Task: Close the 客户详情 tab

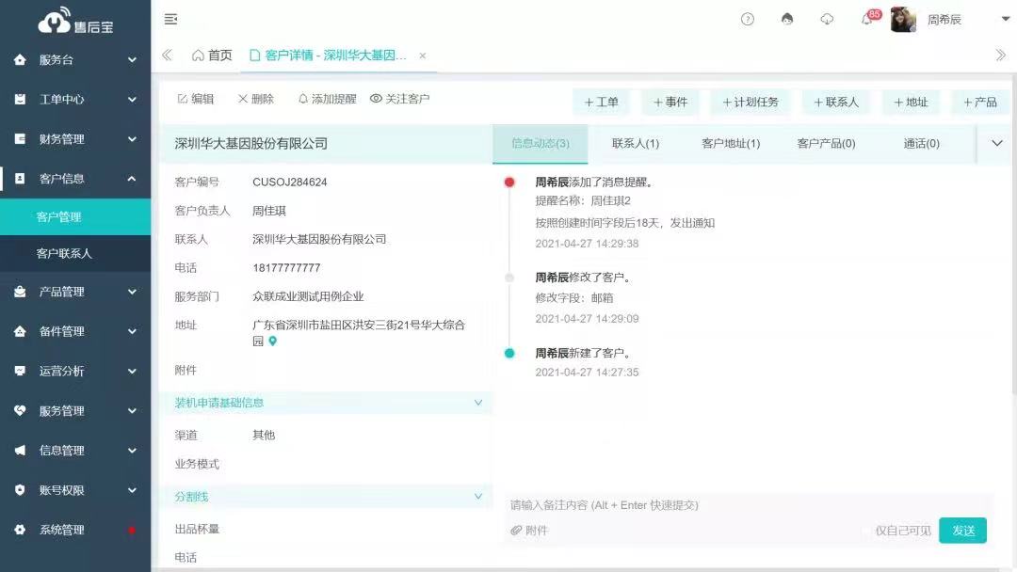Action: click(x=423, y=56)
